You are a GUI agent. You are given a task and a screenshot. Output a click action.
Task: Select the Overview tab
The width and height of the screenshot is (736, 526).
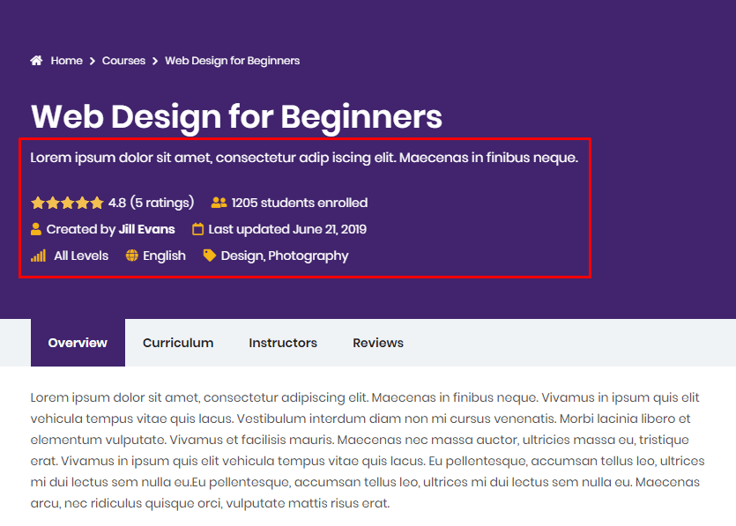coord(78,343)
